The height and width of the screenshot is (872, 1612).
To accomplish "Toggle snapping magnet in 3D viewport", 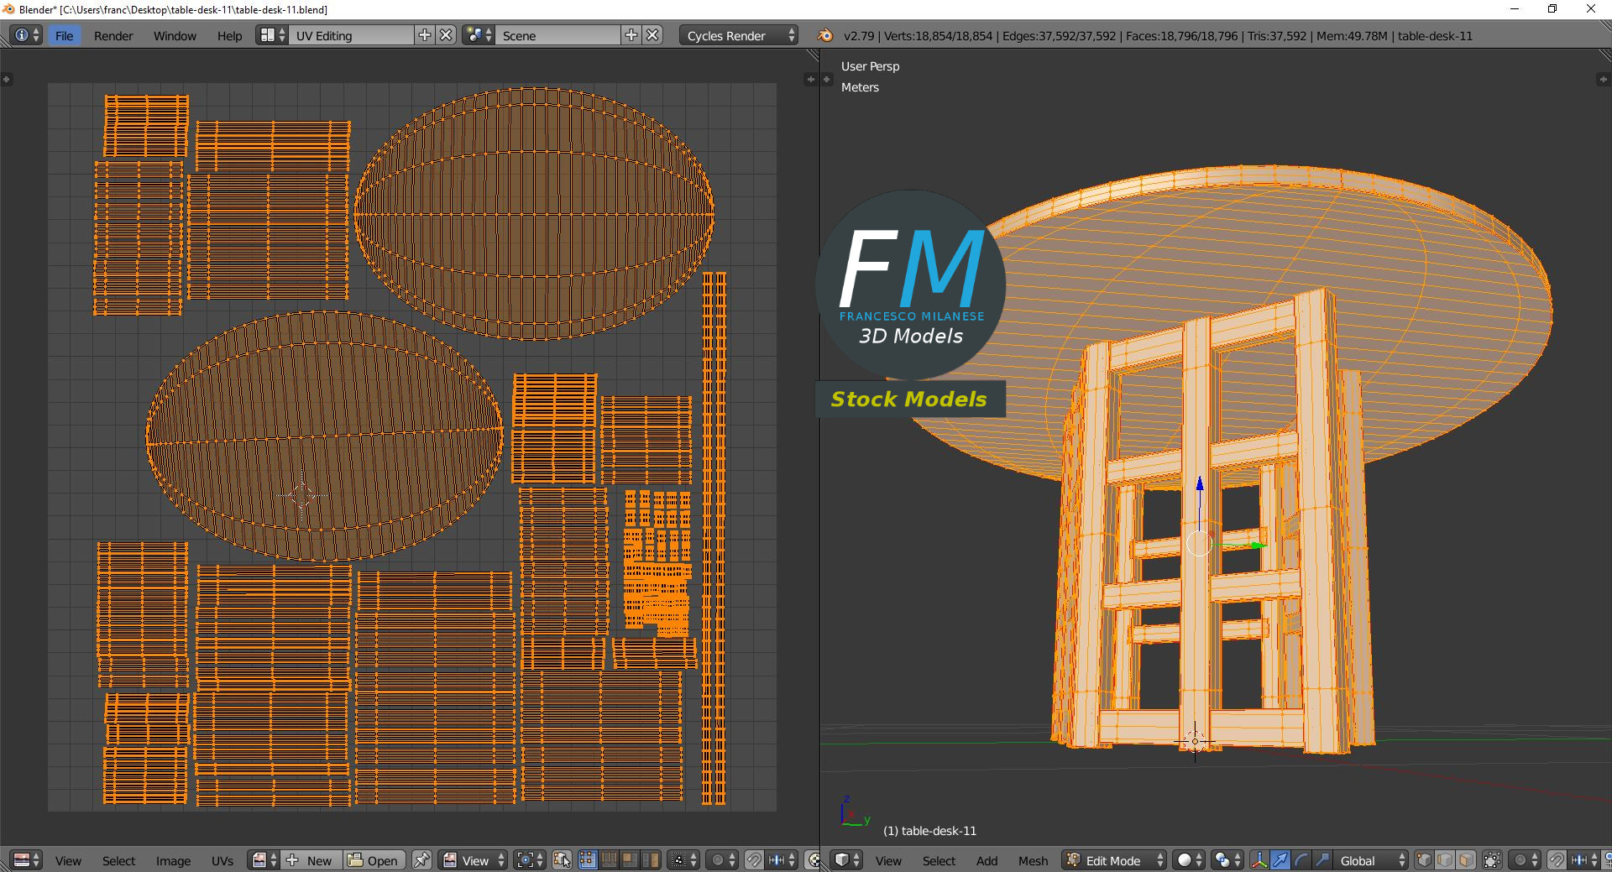I will (x=1557, y=860).
